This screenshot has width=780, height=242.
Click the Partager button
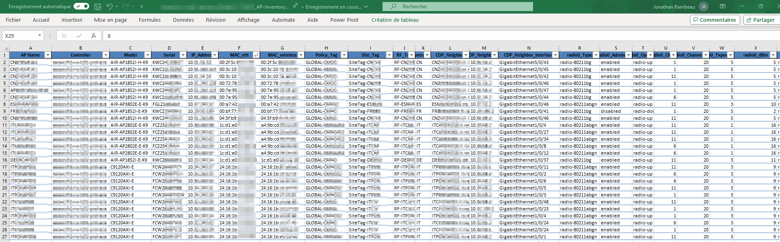coord(762,20)
